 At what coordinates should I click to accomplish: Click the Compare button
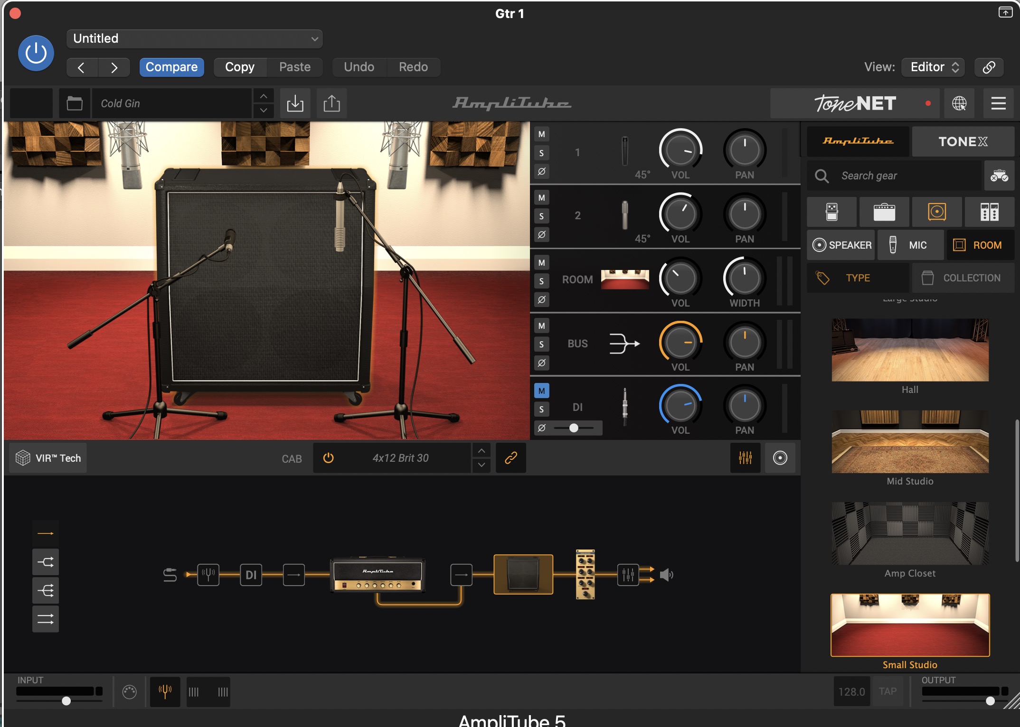[x=171, y=67]
